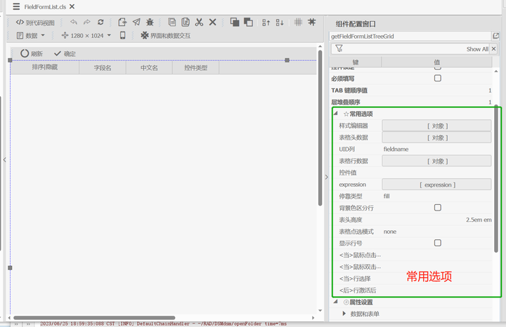
Task: Collapse the left panel with the left arrow
Action: tap(4, 160)
